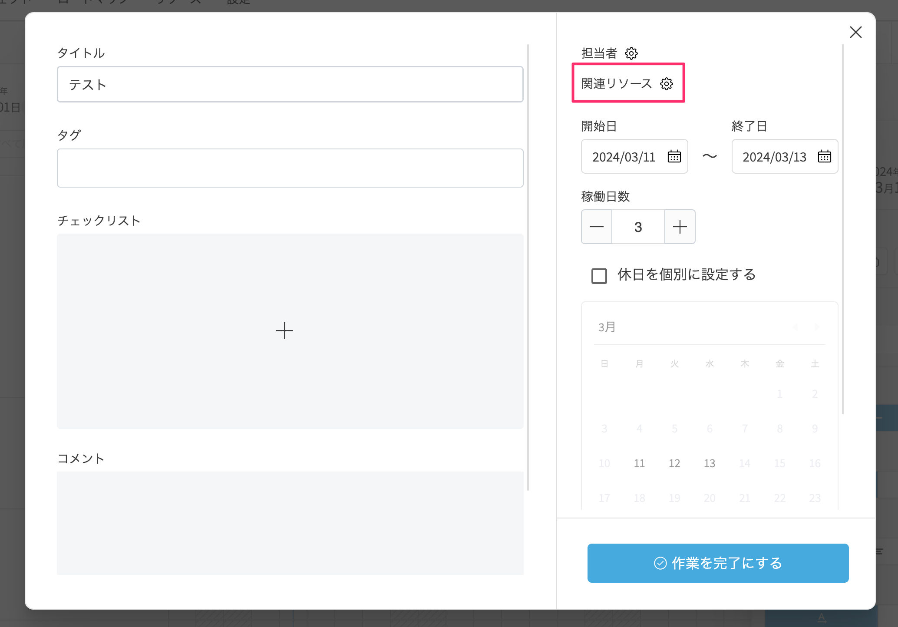Decrease 稼働日数 with the minus button
898x627 pixels.
597,227
